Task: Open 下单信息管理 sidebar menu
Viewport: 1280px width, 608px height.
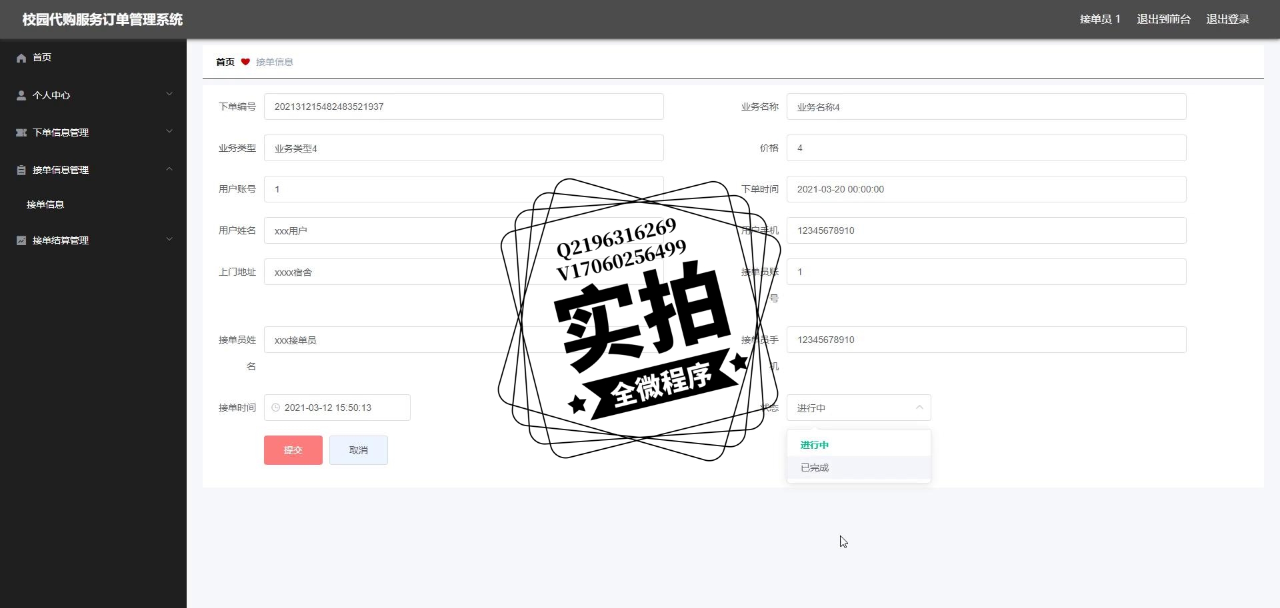Action: pos(93,133)
